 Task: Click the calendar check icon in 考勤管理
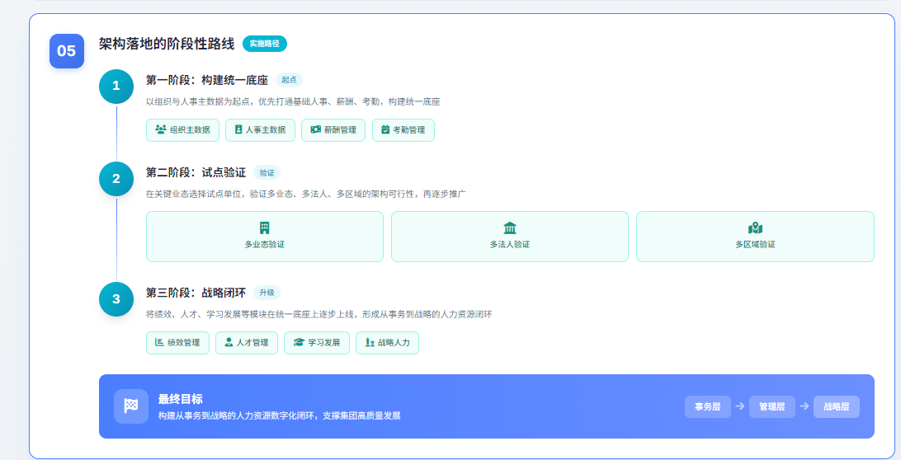click(x=385, y=129)
